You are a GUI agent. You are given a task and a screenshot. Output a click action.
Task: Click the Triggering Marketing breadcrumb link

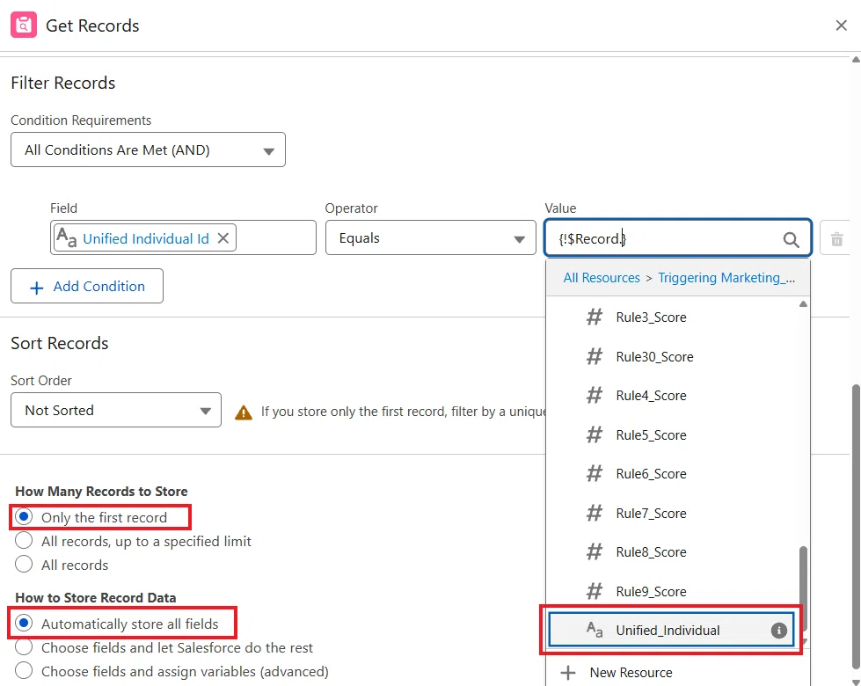[726, 278]
